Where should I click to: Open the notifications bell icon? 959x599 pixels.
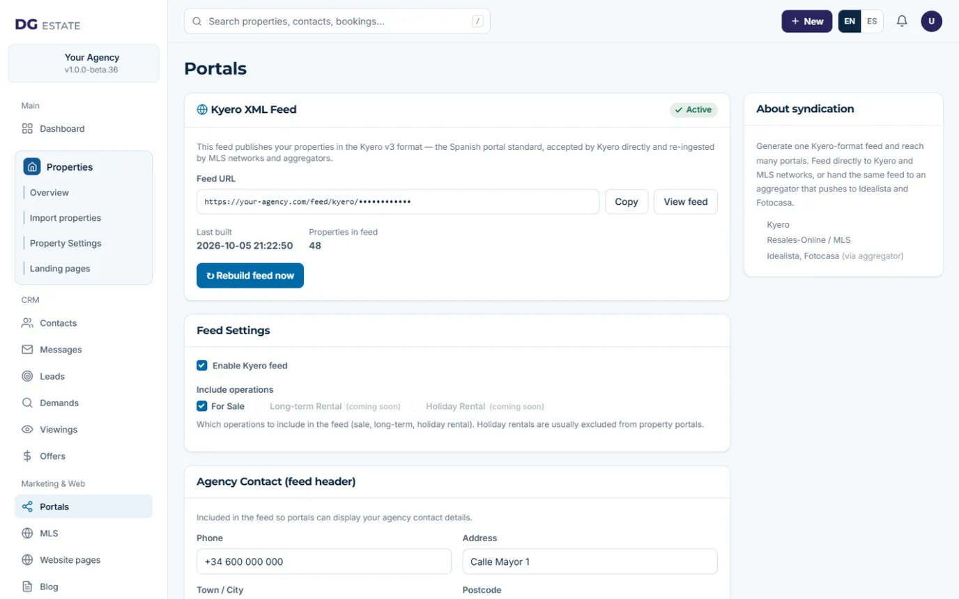[x=902, y=21]
